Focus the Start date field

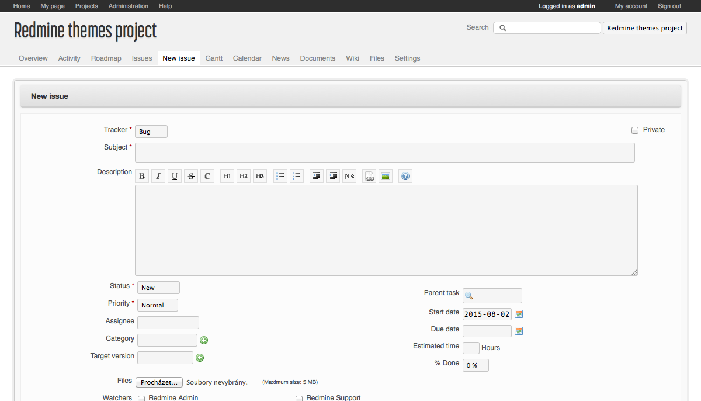(487, 314)
